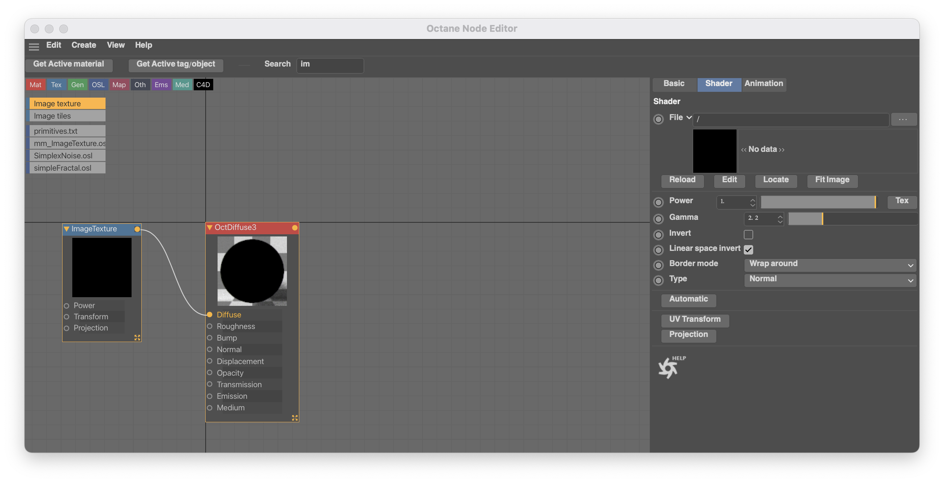Click the Search input field

(330, 64)
